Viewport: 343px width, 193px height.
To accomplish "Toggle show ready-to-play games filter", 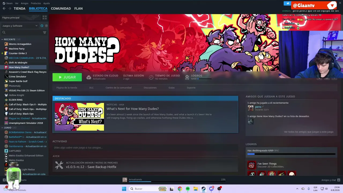I will tap(46, 26).
